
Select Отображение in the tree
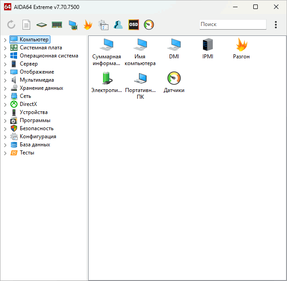click(32, 72)
